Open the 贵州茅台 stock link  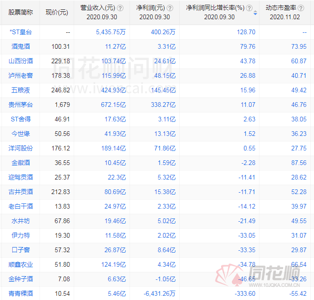21,105
